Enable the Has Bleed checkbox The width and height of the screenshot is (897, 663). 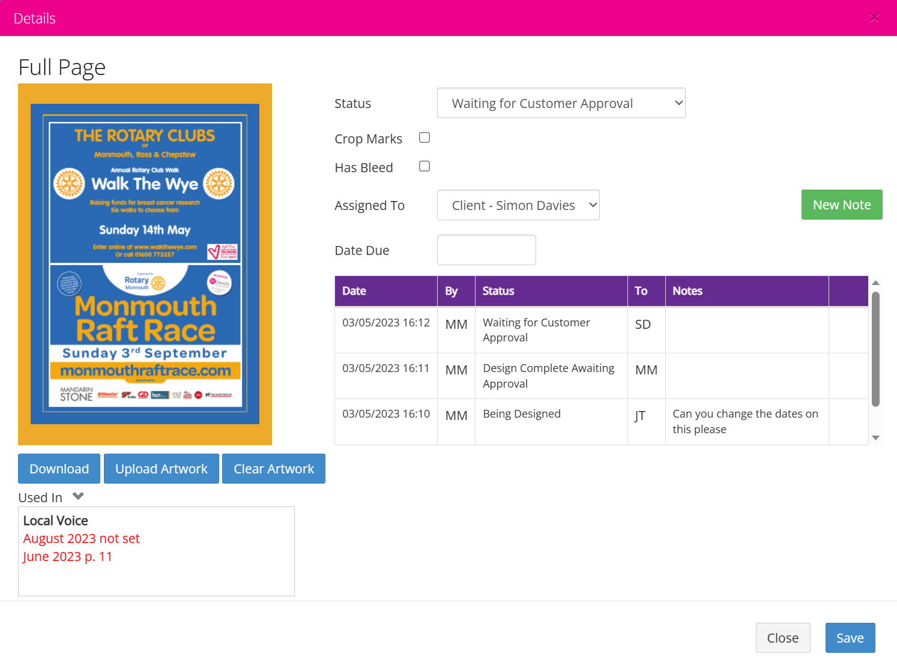(x=424, y=166)
